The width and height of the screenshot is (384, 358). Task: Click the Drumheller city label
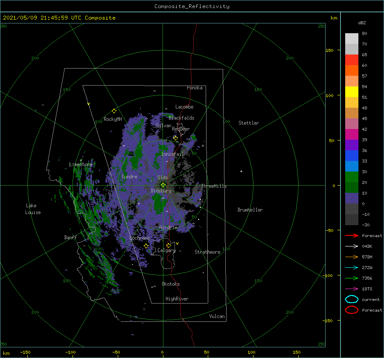pyautogui.click(x=250, y=210)
